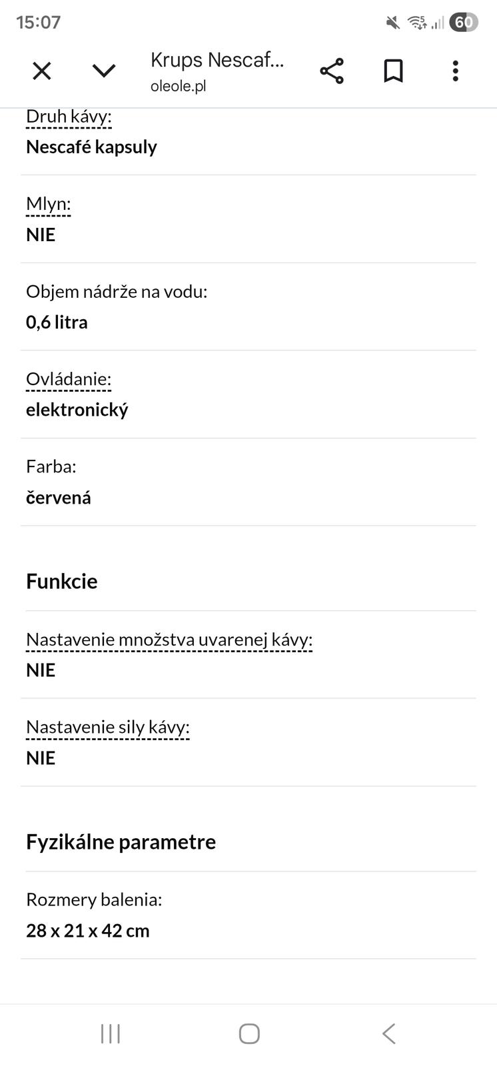Open the 'Druh kávy' term explanation
The width and height of the screenshot is (497, 1066).
(69, 117)
